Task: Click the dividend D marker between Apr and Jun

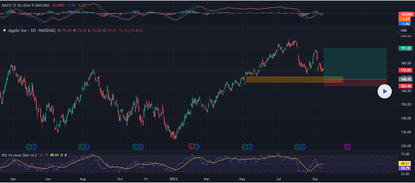Action: point(34,147)
